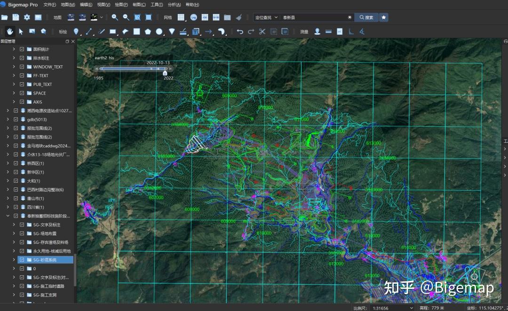
Task: Uncheck the 面积统计 layer checkbox
Action: tap(22, 49)
